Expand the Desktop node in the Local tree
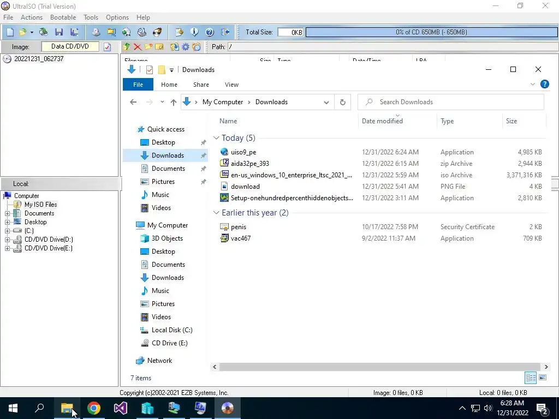 click(7, 222)
